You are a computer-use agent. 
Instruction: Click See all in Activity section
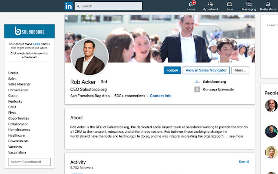pos(244,162)
